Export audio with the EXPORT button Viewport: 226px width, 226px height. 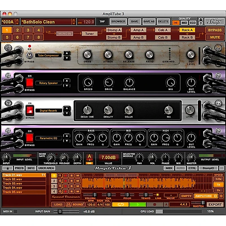pos(215,204)
